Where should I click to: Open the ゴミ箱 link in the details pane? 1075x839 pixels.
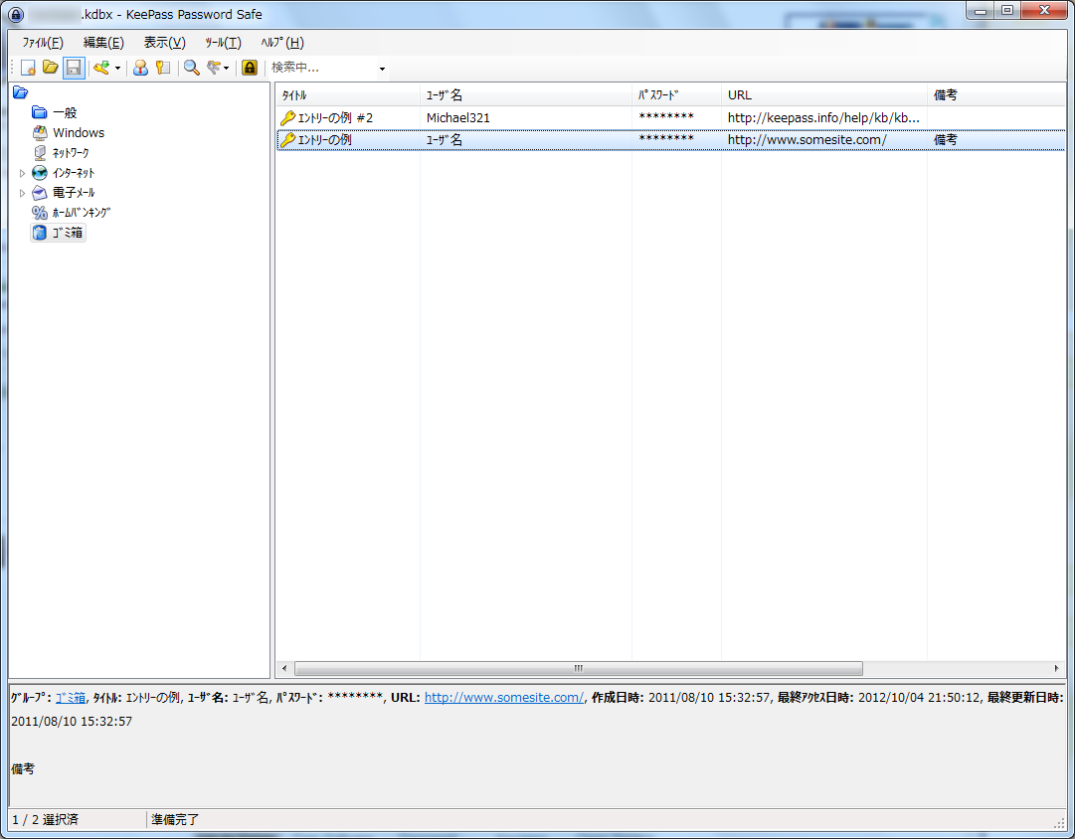[x=70, y=698]
